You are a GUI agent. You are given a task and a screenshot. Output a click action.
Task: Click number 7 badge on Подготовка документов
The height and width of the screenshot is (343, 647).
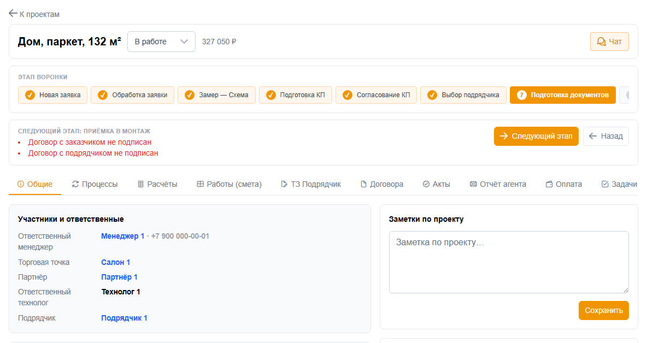[521, 95]
